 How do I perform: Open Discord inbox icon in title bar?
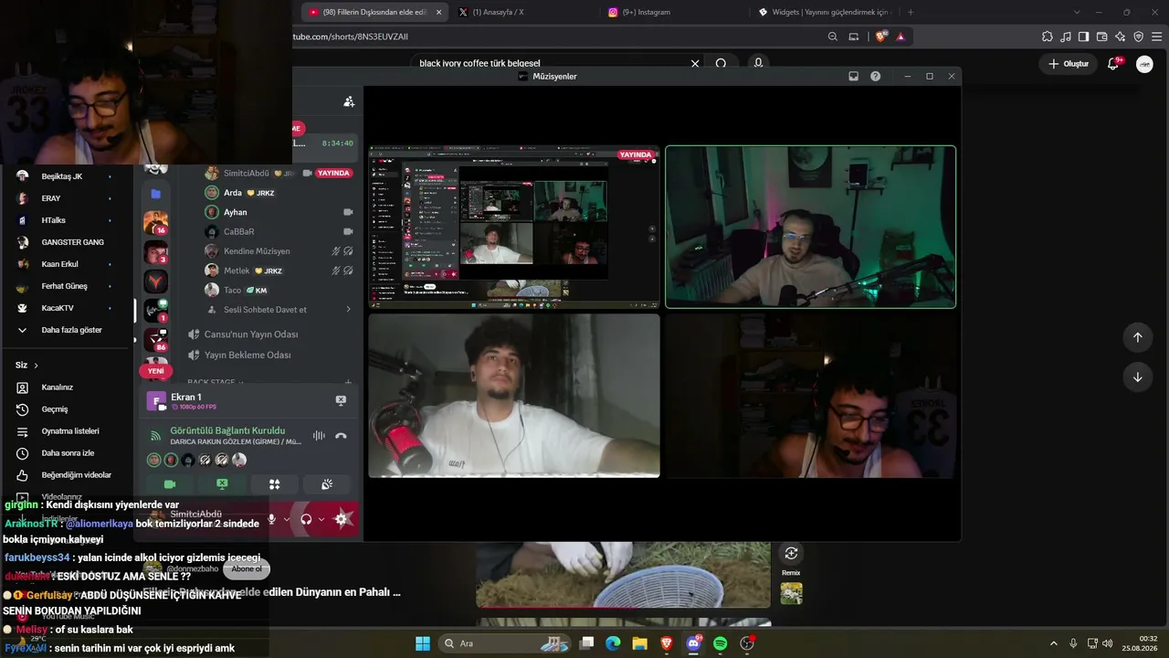tap(854, 77)
